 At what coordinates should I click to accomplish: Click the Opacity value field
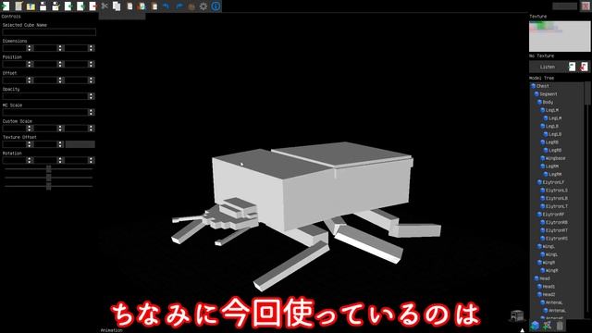pos(45,96)
